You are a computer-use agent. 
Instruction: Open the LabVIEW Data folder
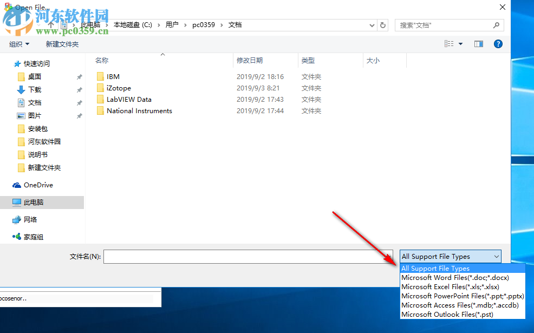coord(128,99)
